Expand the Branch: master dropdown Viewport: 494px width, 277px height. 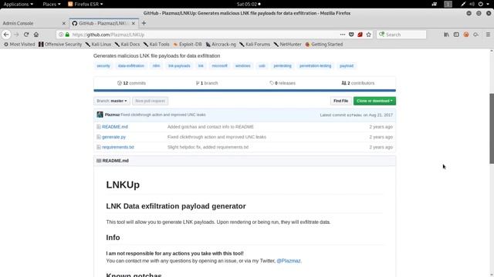click(x=111, y=101)
